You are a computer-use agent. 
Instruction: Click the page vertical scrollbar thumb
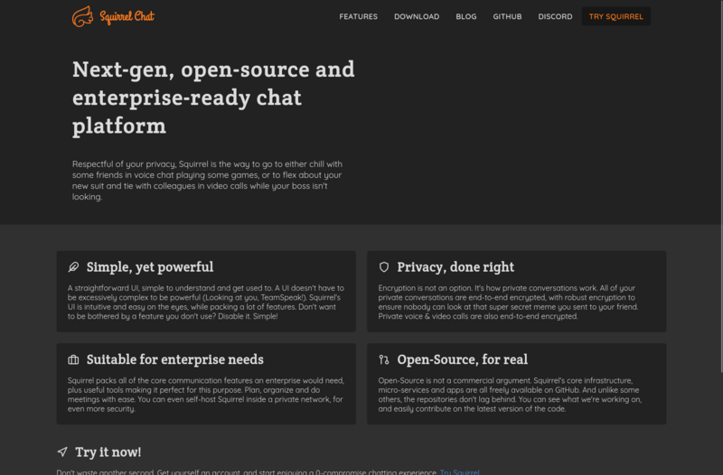[721, 186]
